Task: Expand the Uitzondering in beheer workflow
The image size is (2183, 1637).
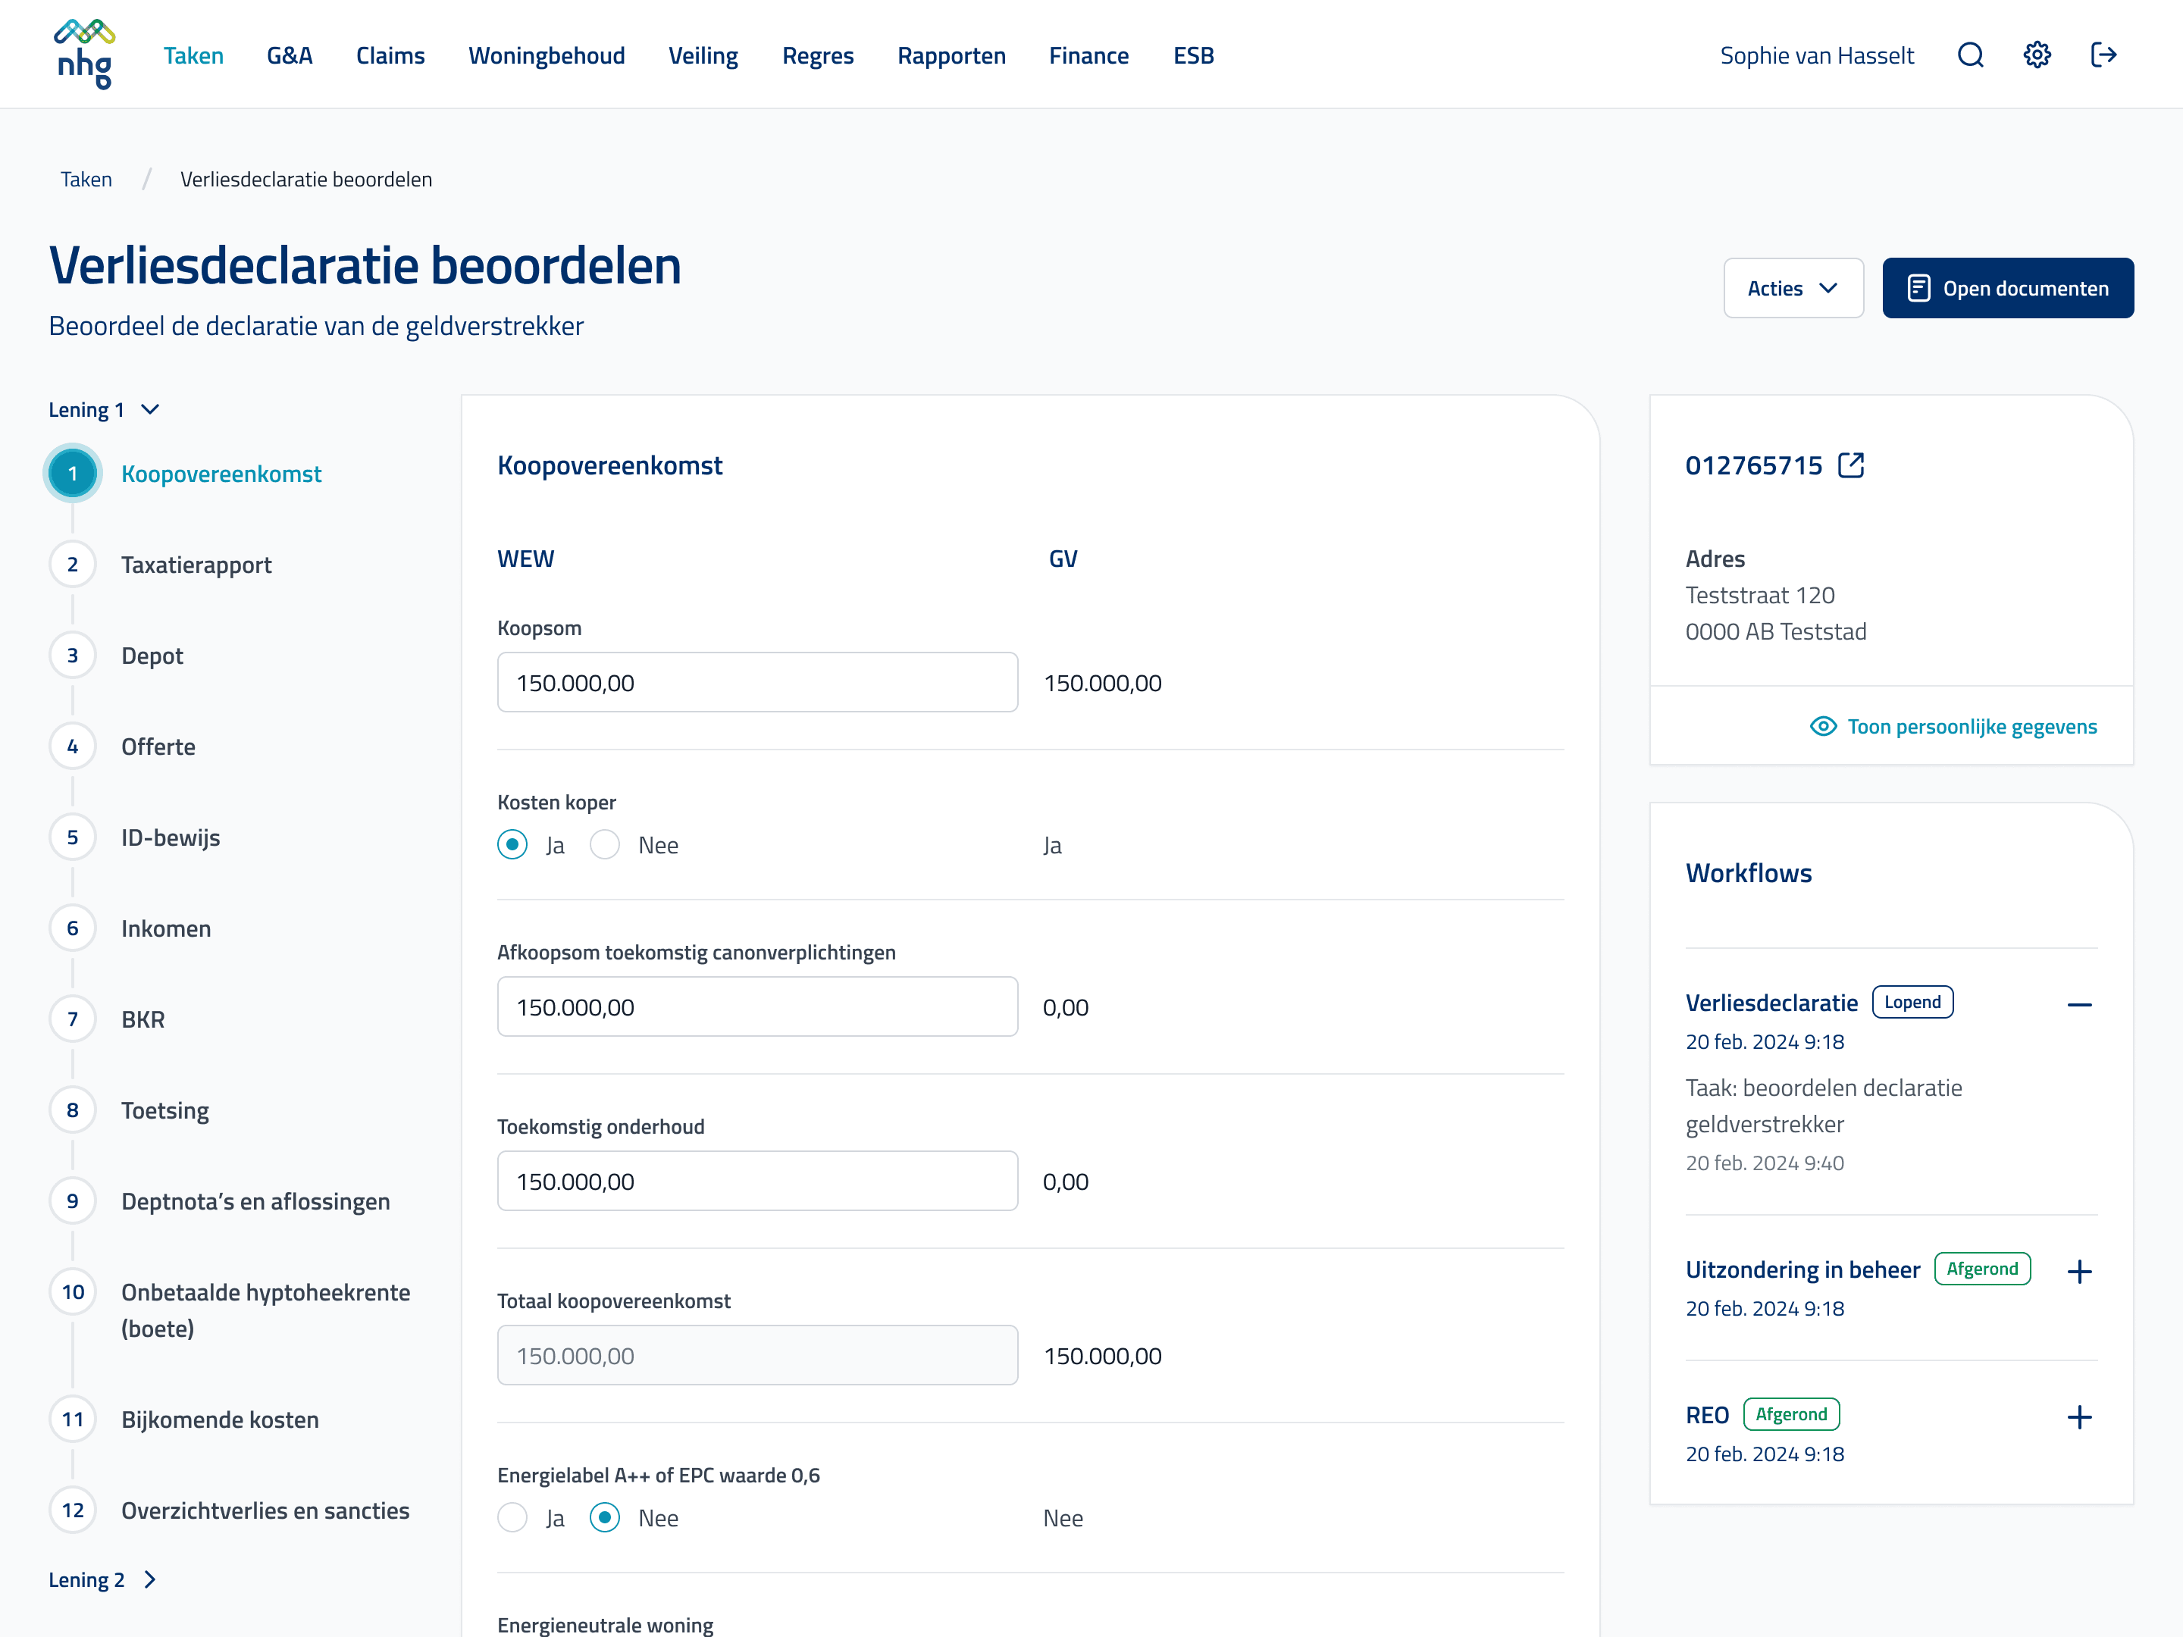Action: point(2079,1271)
